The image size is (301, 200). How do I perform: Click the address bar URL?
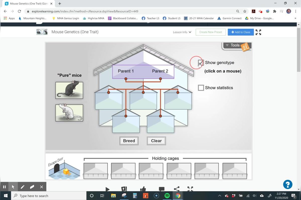(85, 11)
